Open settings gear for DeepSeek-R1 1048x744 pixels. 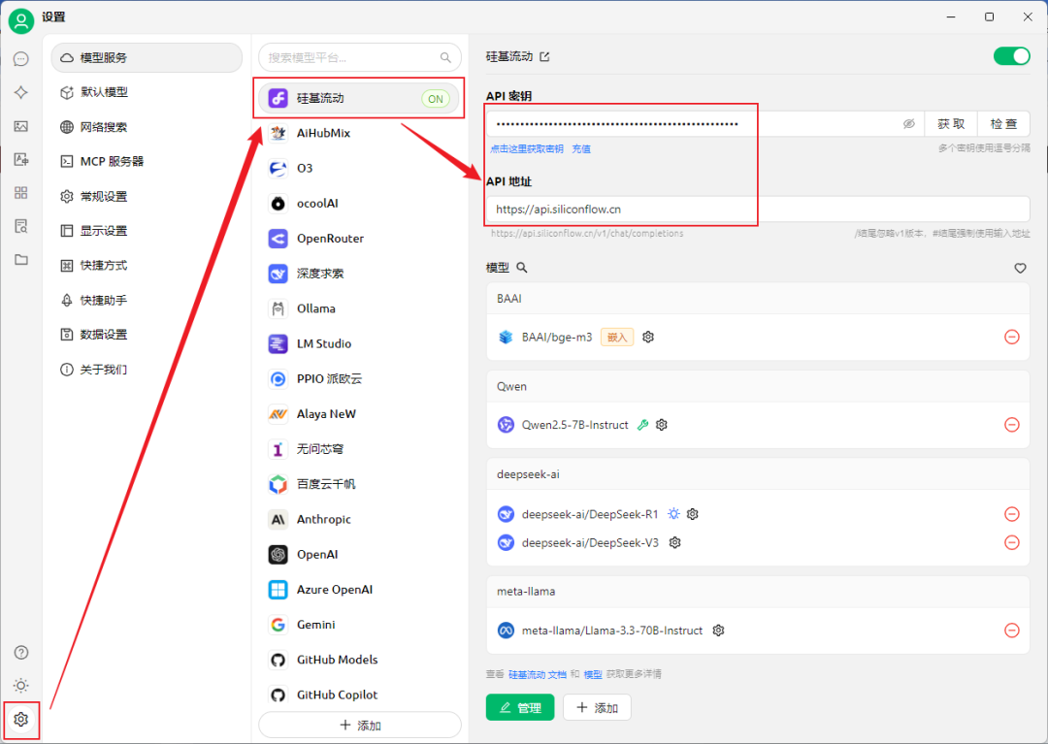coord(693,514)
